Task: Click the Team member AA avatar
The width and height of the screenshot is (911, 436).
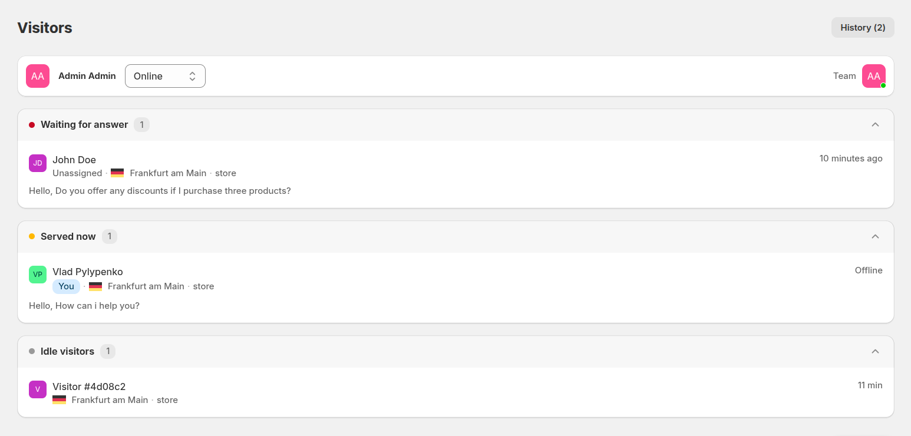Action: pos(873,76)
